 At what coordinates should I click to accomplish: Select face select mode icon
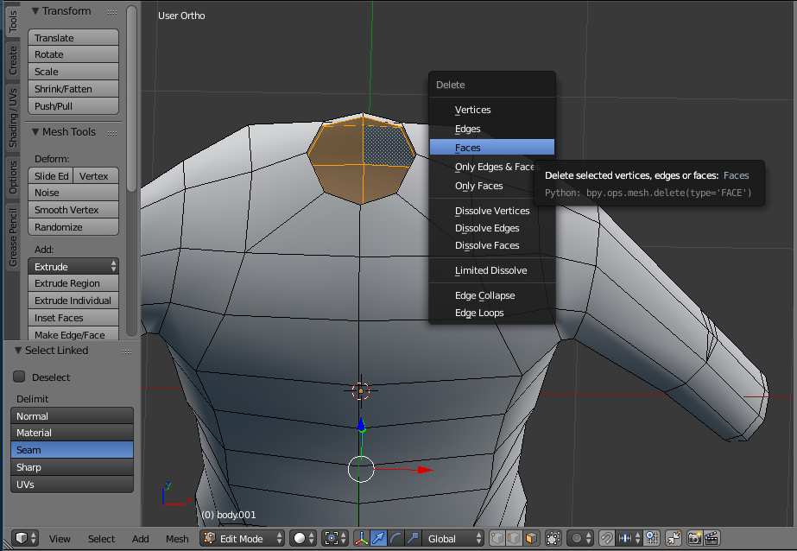531,538
